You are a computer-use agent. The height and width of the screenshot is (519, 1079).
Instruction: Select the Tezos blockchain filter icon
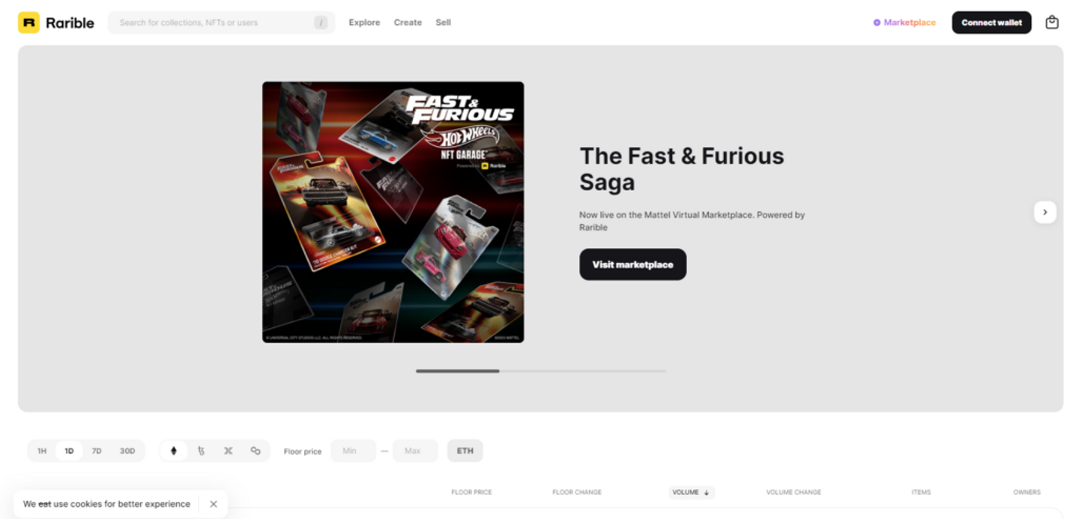pyautogui.click(x=201, y=451)
